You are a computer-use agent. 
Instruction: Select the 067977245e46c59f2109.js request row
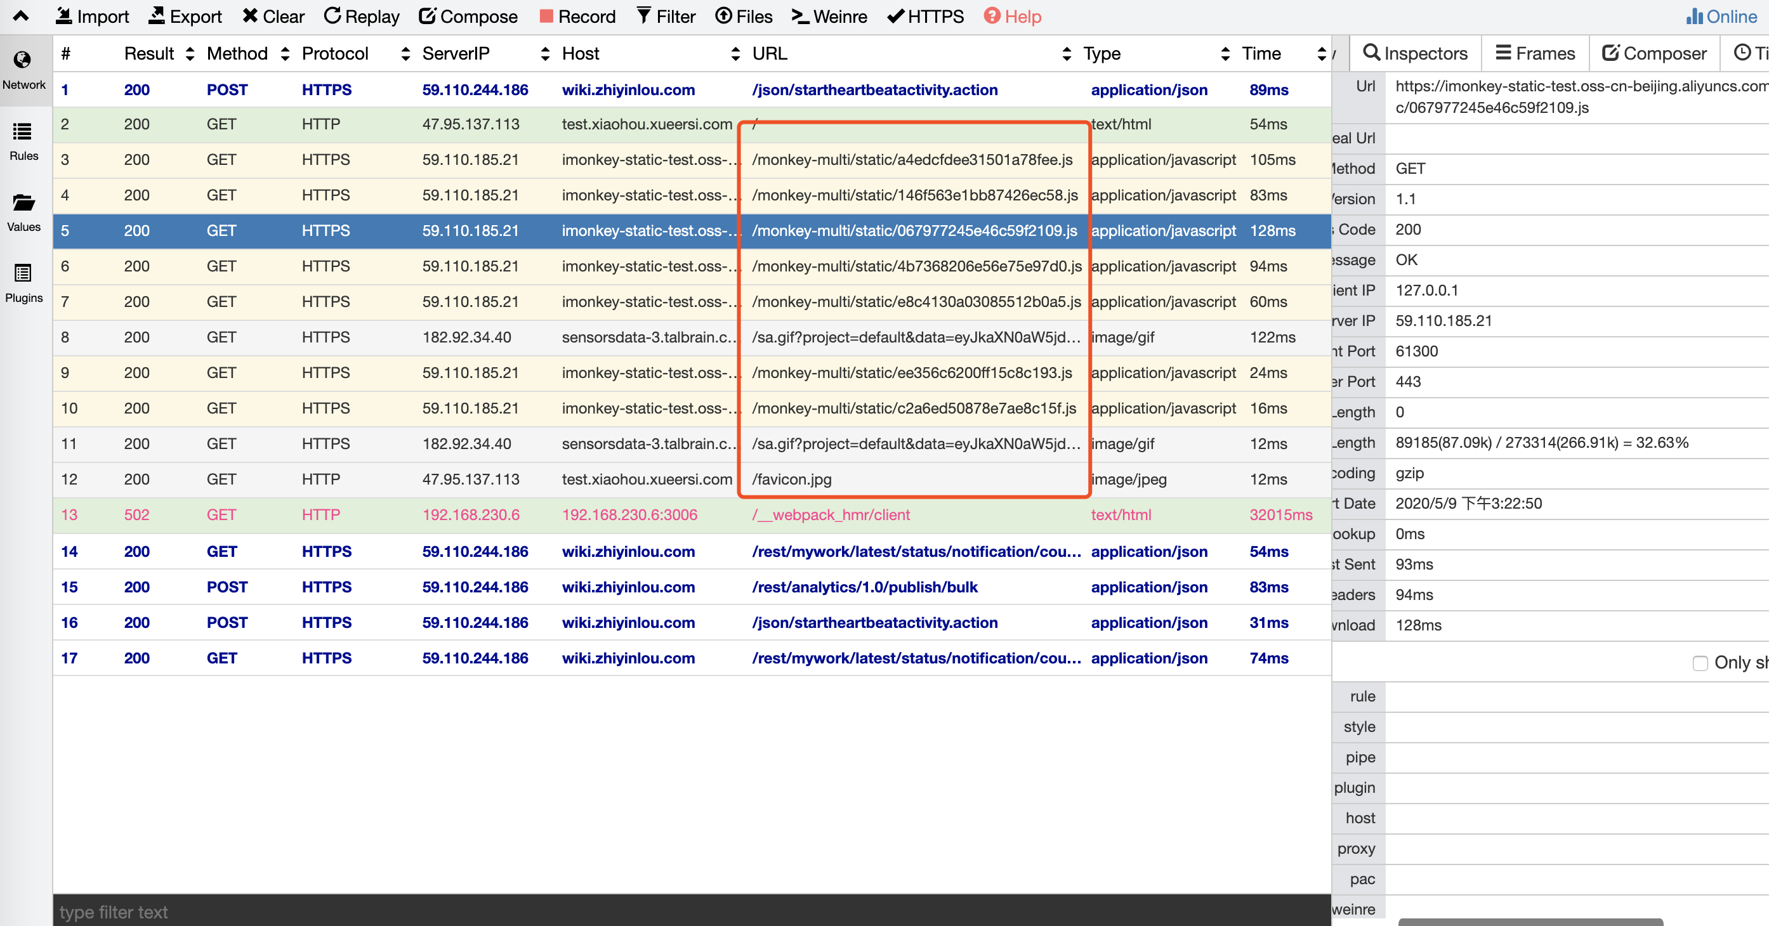click(x=692, y=231)
